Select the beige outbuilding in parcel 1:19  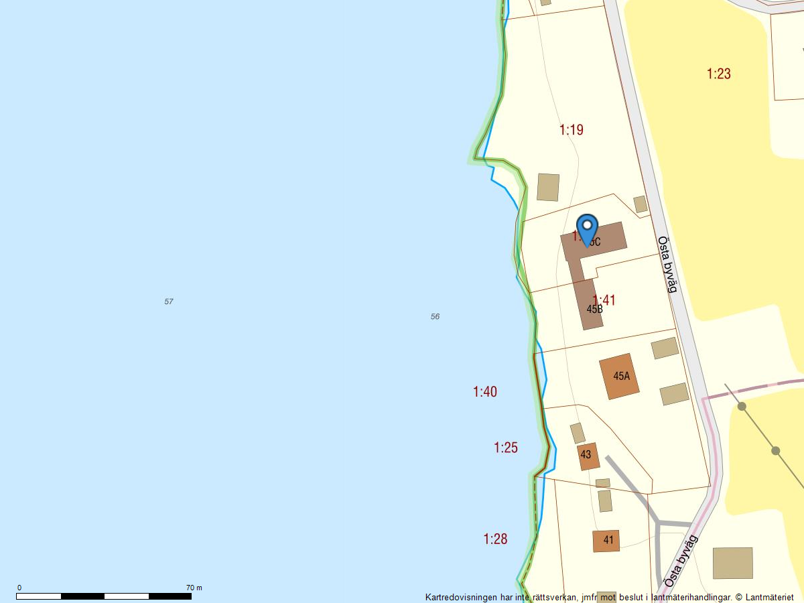pos(548,188)
